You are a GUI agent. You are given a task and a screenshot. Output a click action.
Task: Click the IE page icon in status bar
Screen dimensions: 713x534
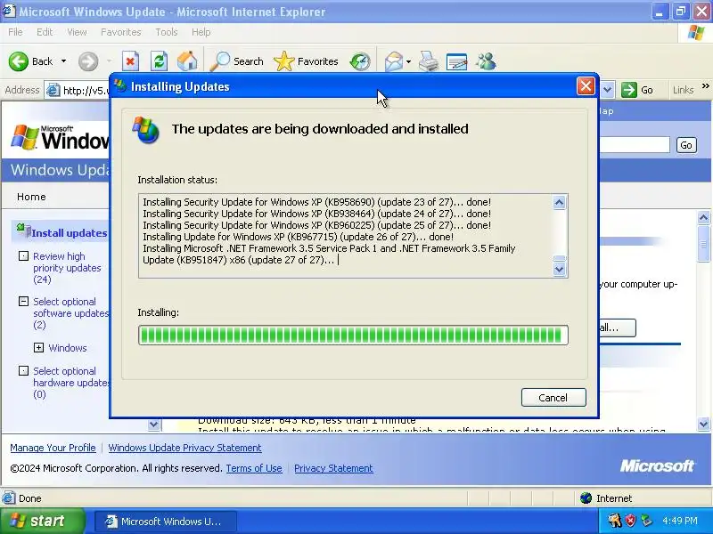click(x=9, y=498)
